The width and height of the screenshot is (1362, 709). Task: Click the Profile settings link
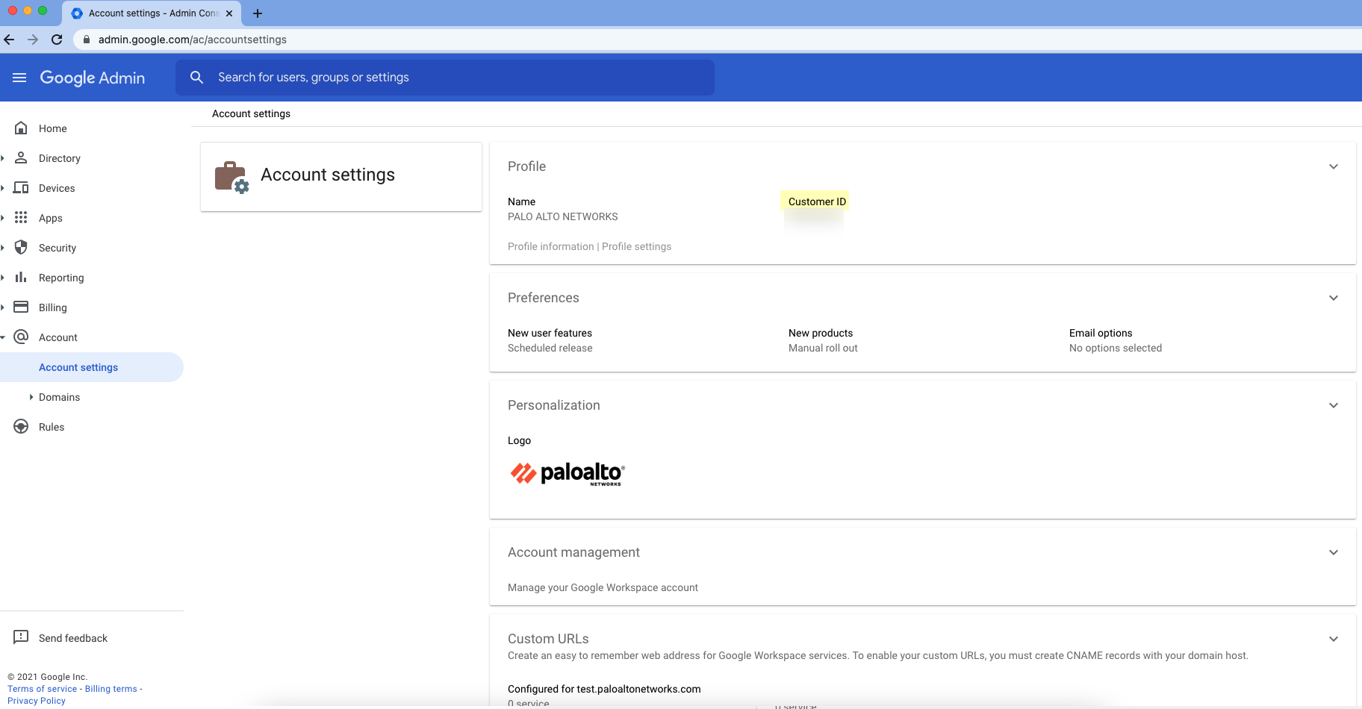pos(636,246)
